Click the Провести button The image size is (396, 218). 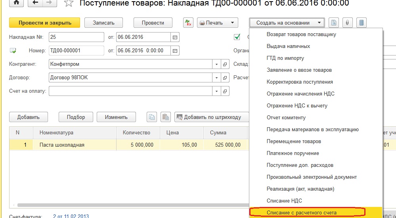[153, 23]
